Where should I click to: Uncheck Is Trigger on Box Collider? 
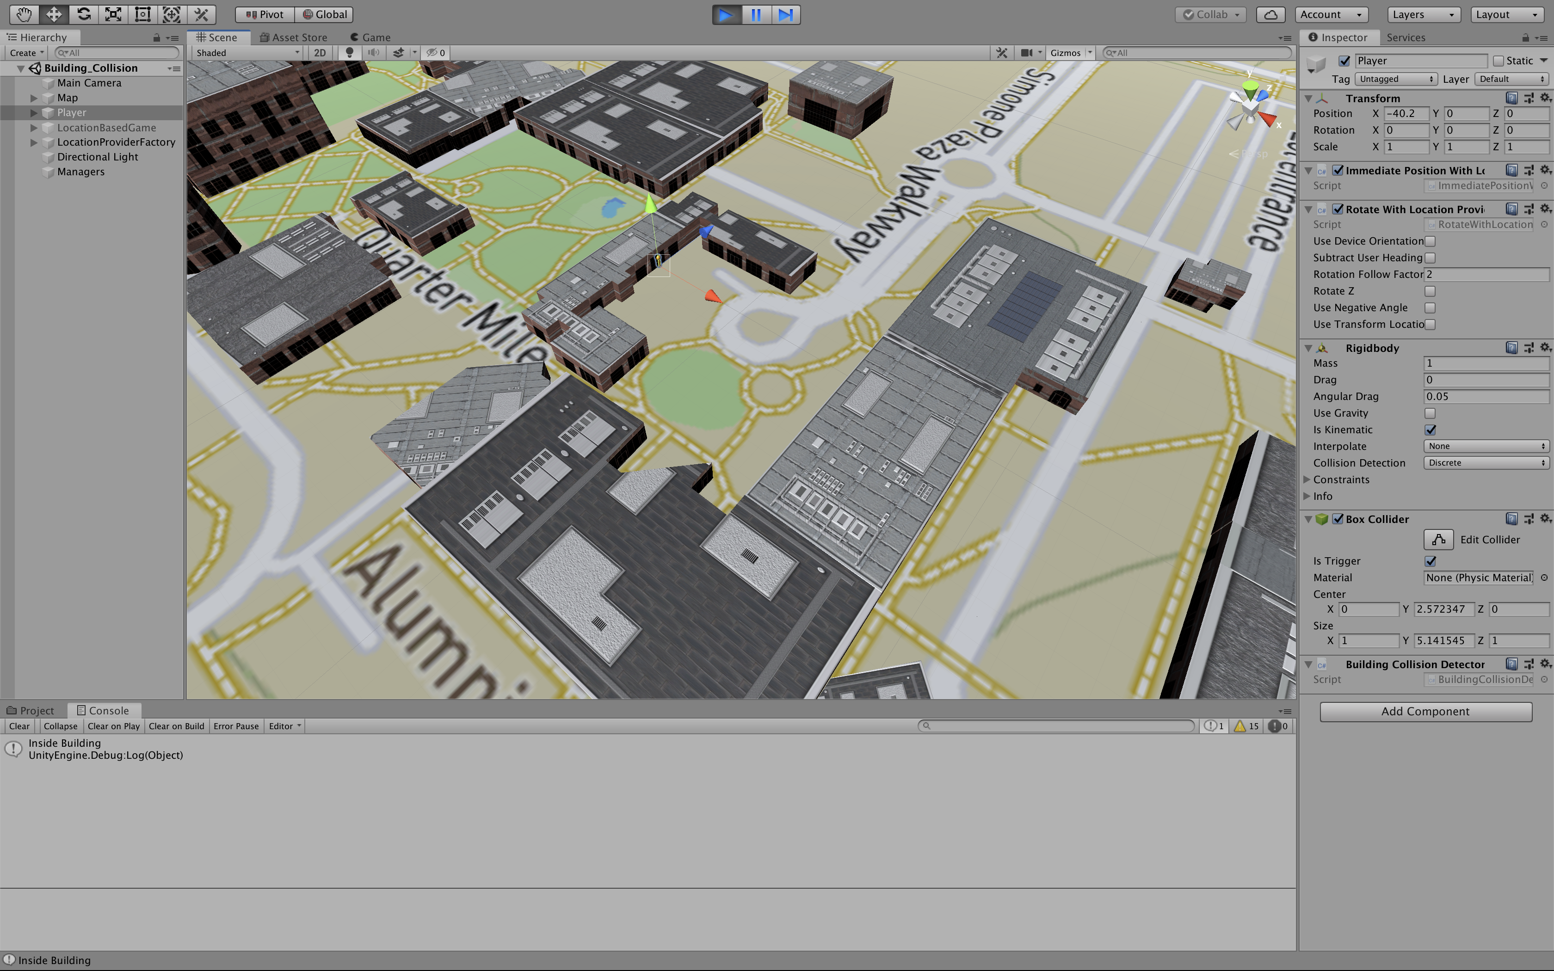[x=1430, y=560]
